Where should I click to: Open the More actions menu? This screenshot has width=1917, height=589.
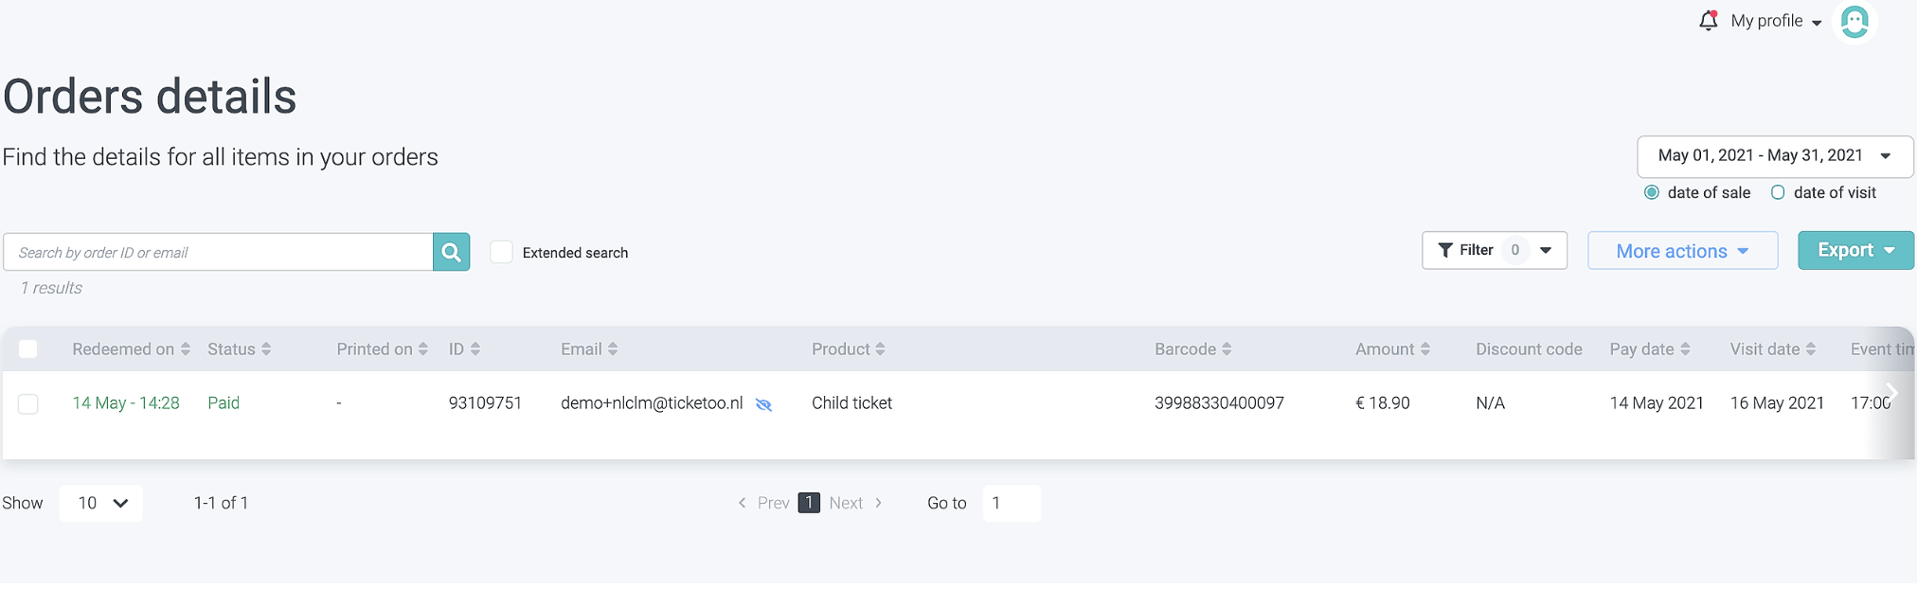click(x=1681, y=251)
